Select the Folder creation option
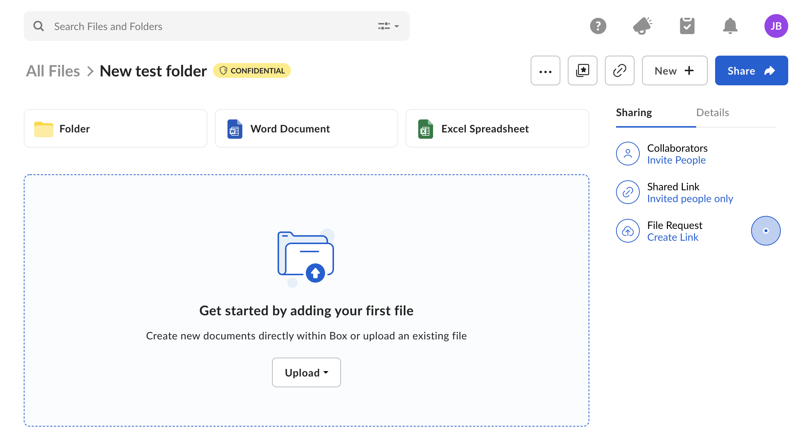This screenshot has height=434, width=809. 115,128
